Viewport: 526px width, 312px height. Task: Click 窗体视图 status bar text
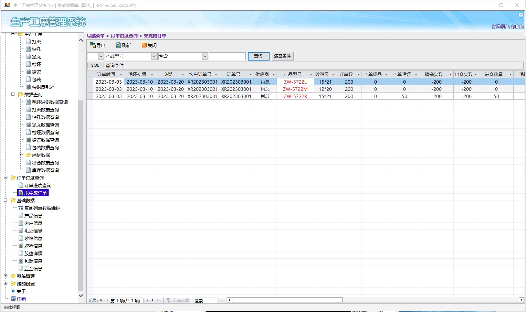[x=12, y=308]
